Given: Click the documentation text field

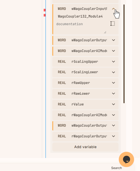Looking at the screenshot, I should (81, 28).
